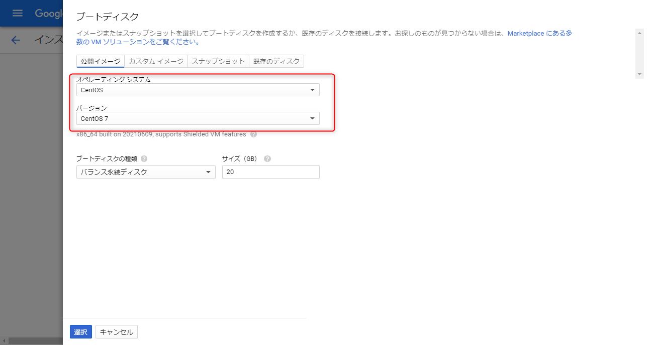
Task: Click help icon beside サイズ（GB）
Action: pyautogui.click(x=267, y=158)
